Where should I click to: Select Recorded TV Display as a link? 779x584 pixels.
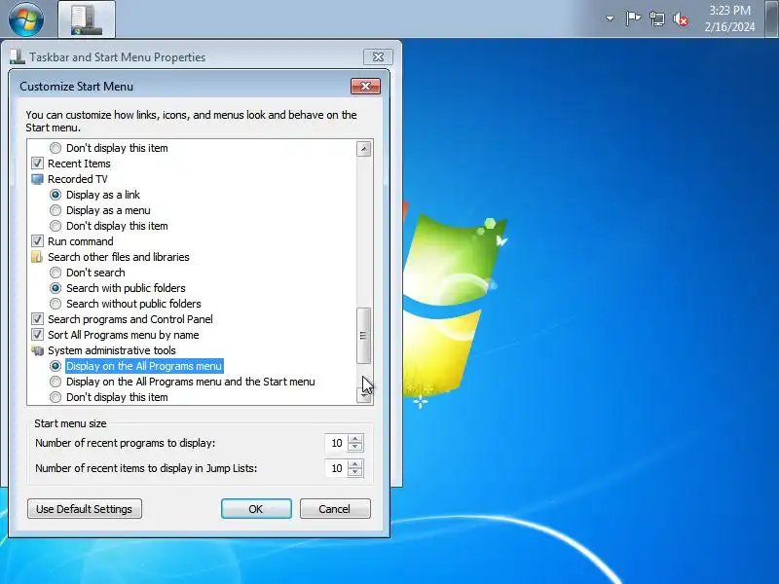point(56,195)
